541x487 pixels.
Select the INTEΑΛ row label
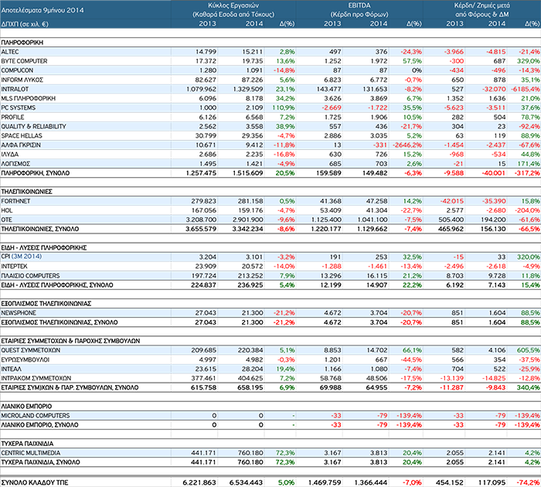(x=12, y=369)
